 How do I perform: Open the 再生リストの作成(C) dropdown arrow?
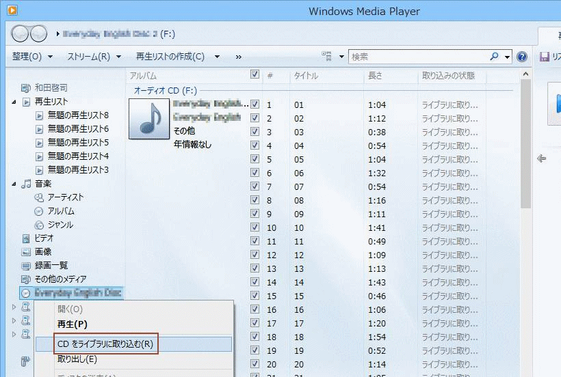217,57
